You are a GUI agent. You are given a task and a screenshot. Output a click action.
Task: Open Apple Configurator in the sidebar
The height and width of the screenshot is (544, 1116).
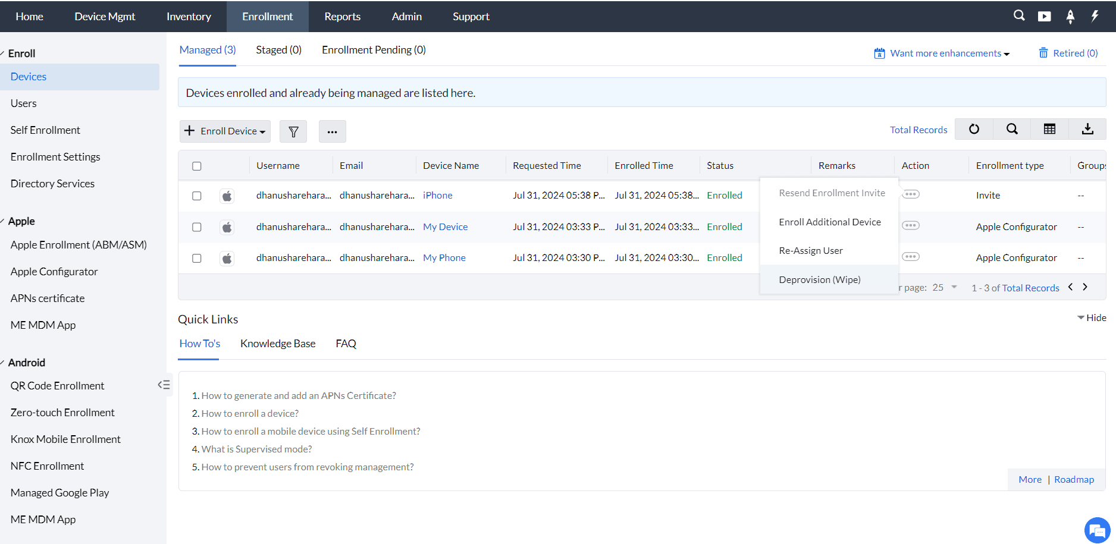[x=54, y=272]
